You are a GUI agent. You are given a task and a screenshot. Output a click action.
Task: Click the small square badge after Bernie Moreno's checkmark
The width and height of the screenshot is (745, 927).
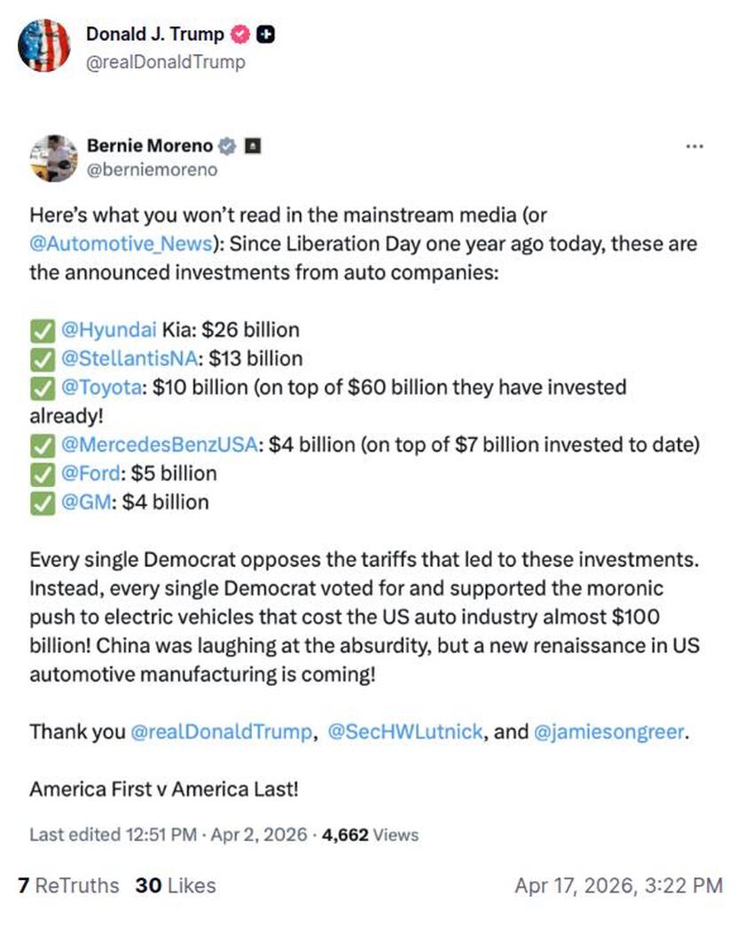253,145
